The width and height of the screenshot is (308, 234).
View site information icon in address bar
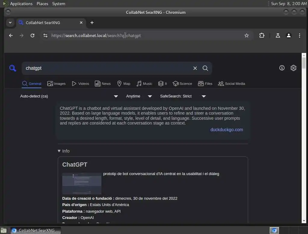tap(45, 35)
